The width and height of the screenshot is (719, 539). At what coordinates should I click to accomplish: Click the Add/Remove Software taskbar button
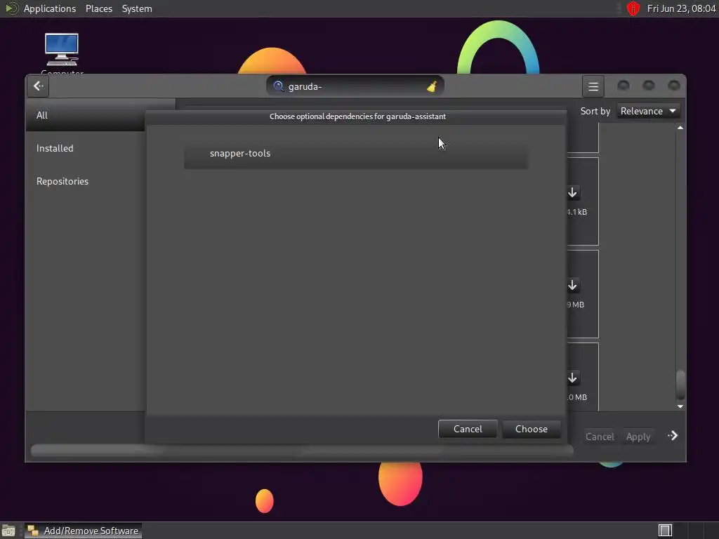coord(83,531)
